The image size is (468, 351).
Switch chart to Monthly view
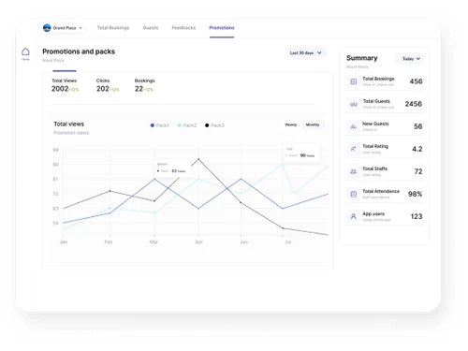[x=313, y=124]
